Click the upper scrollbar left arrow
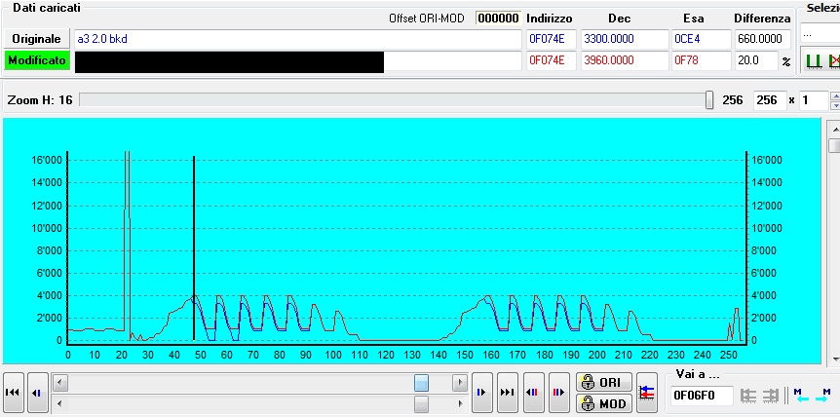 point(59,383)
